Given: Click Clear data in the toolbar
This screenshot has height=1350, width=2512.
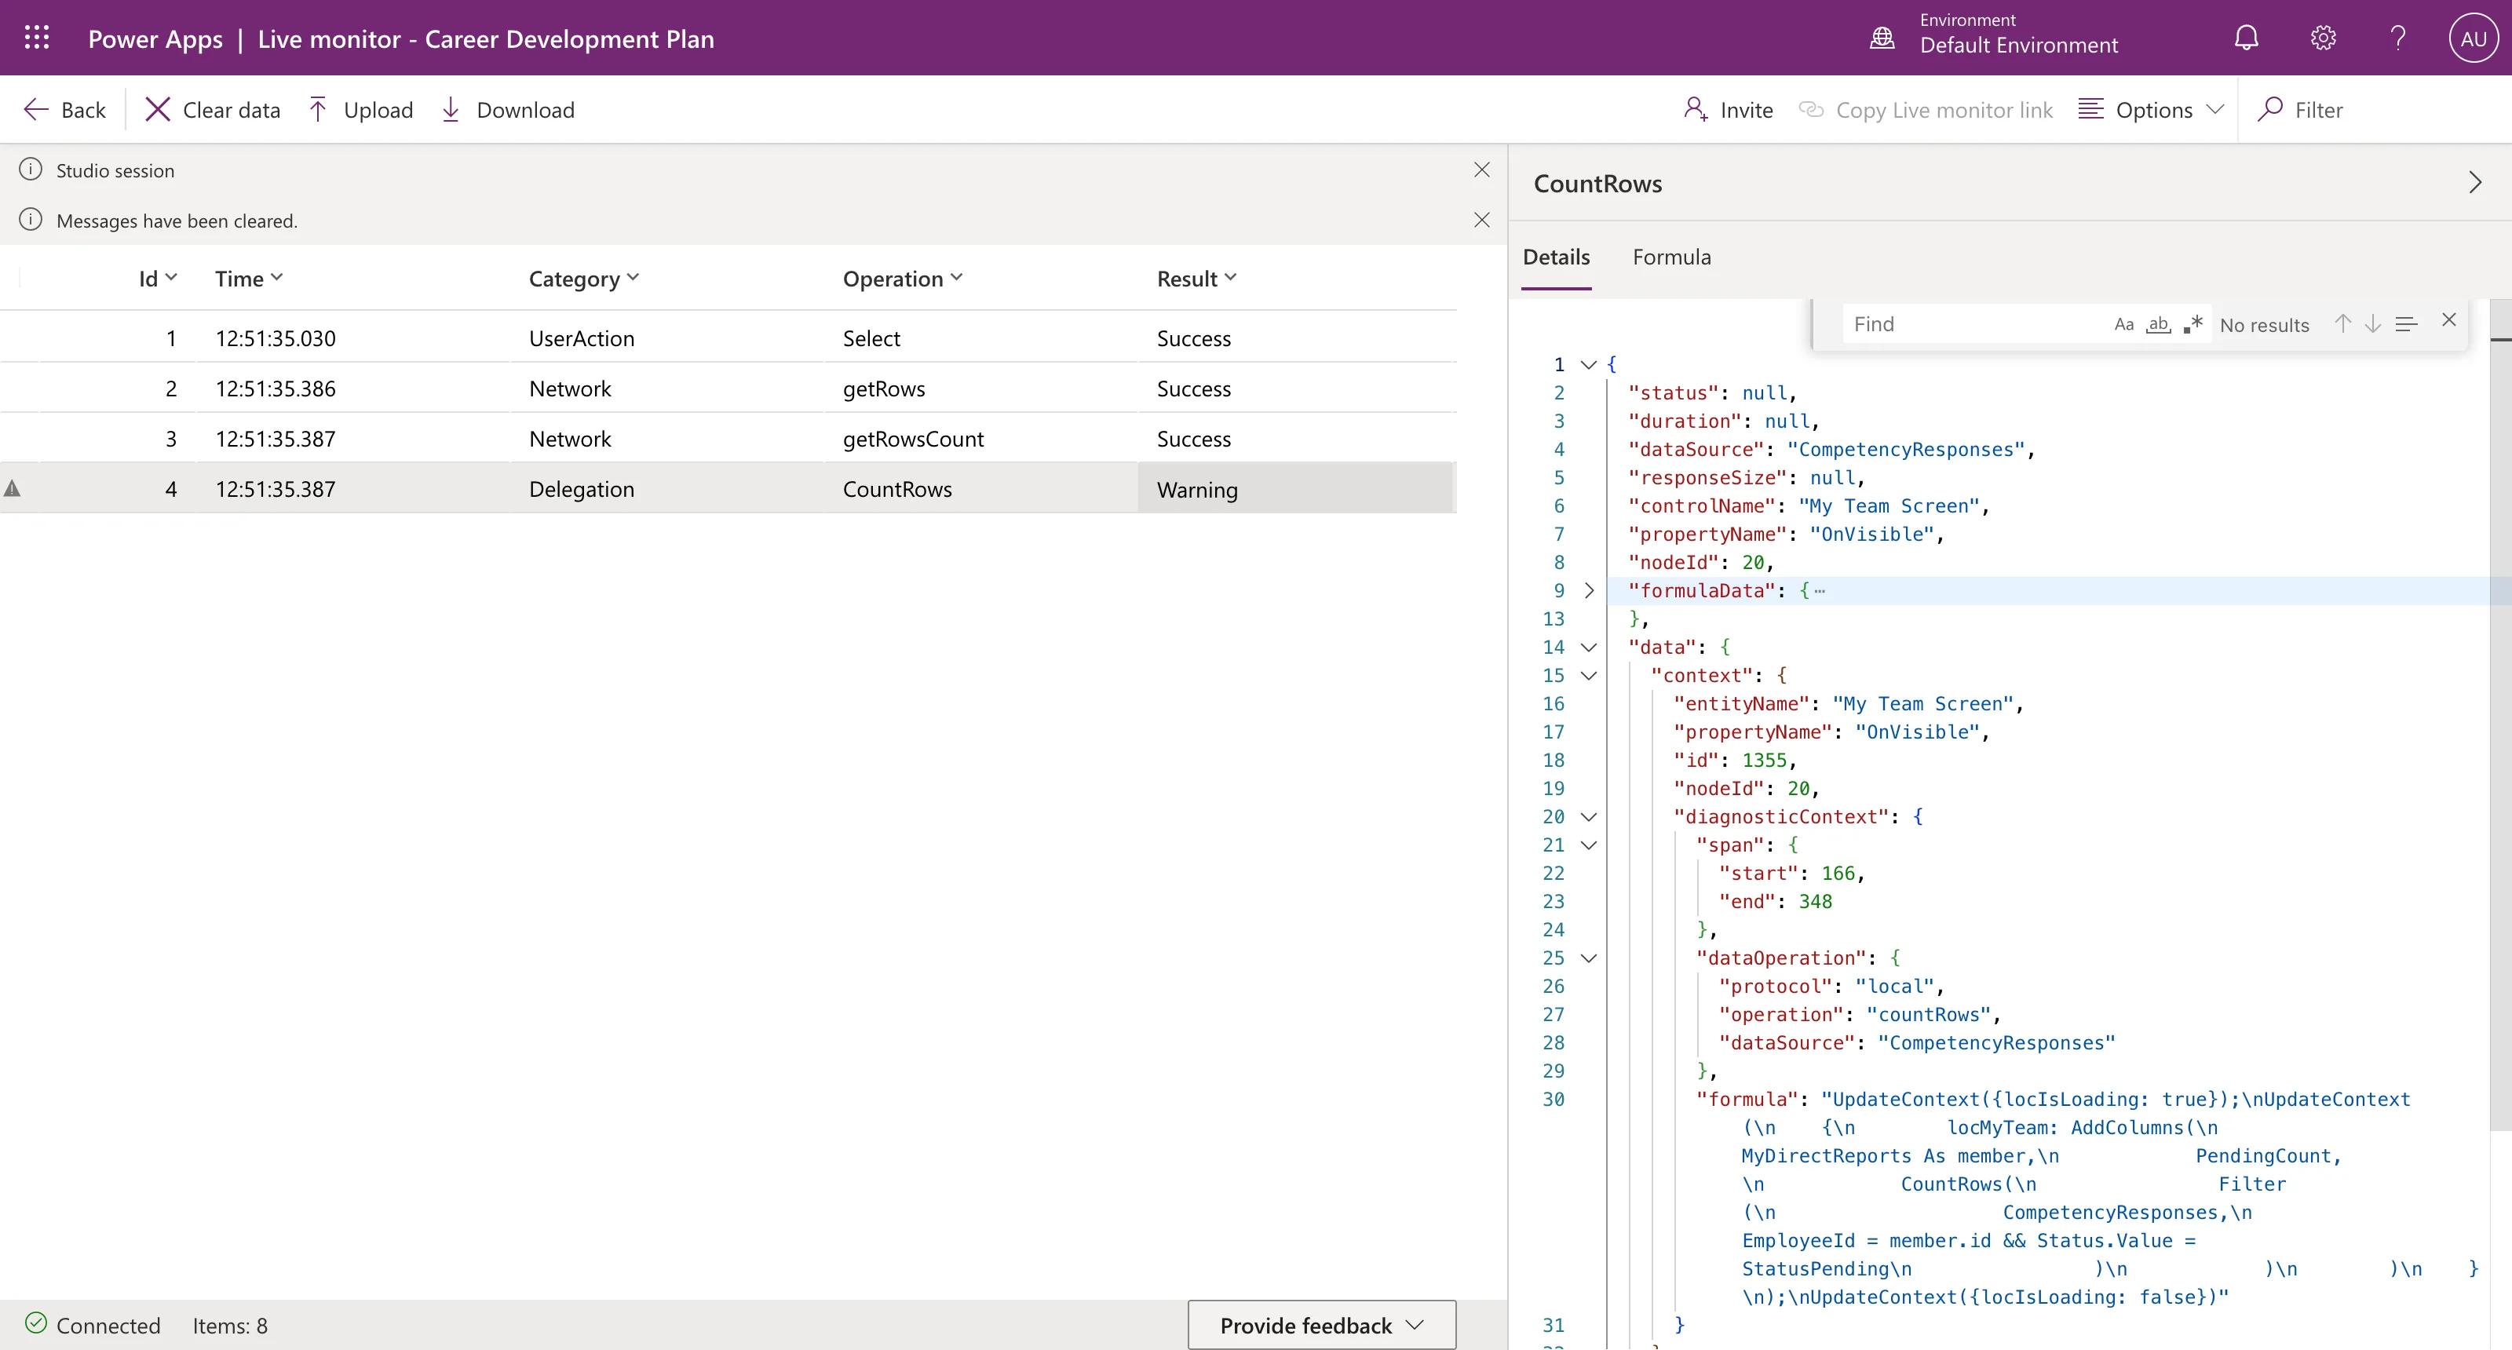Looking at the screenshot, I should [213, 109].
